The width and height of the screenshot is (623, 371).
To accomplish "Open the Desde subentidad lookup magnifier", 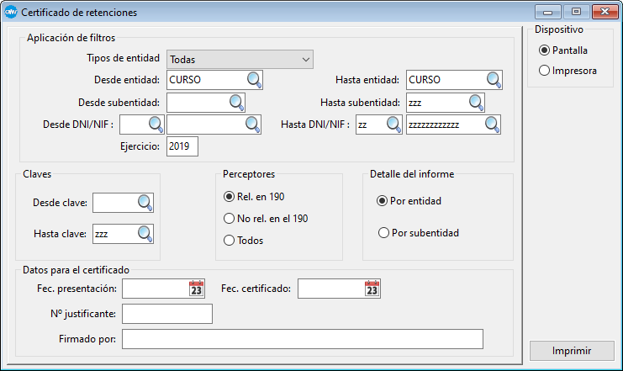I will [x=236, y=103].
